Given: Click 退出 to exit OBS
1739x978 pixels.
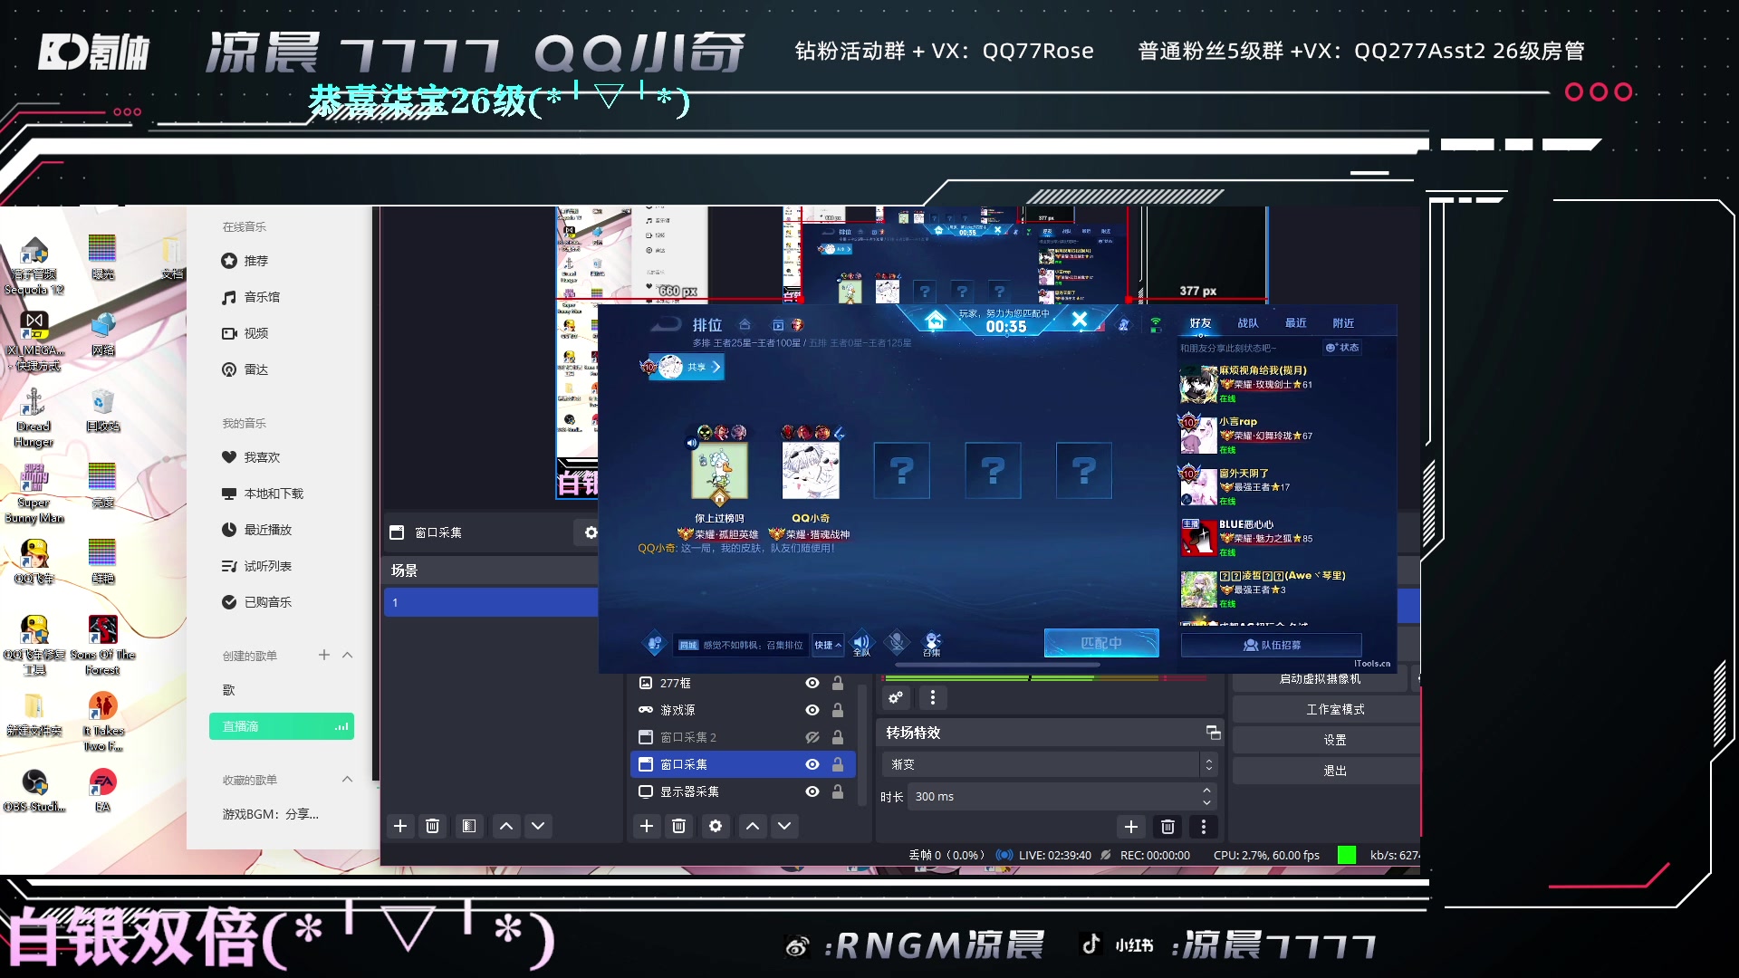Looking at the screenshot, I should click(1327, 771).
